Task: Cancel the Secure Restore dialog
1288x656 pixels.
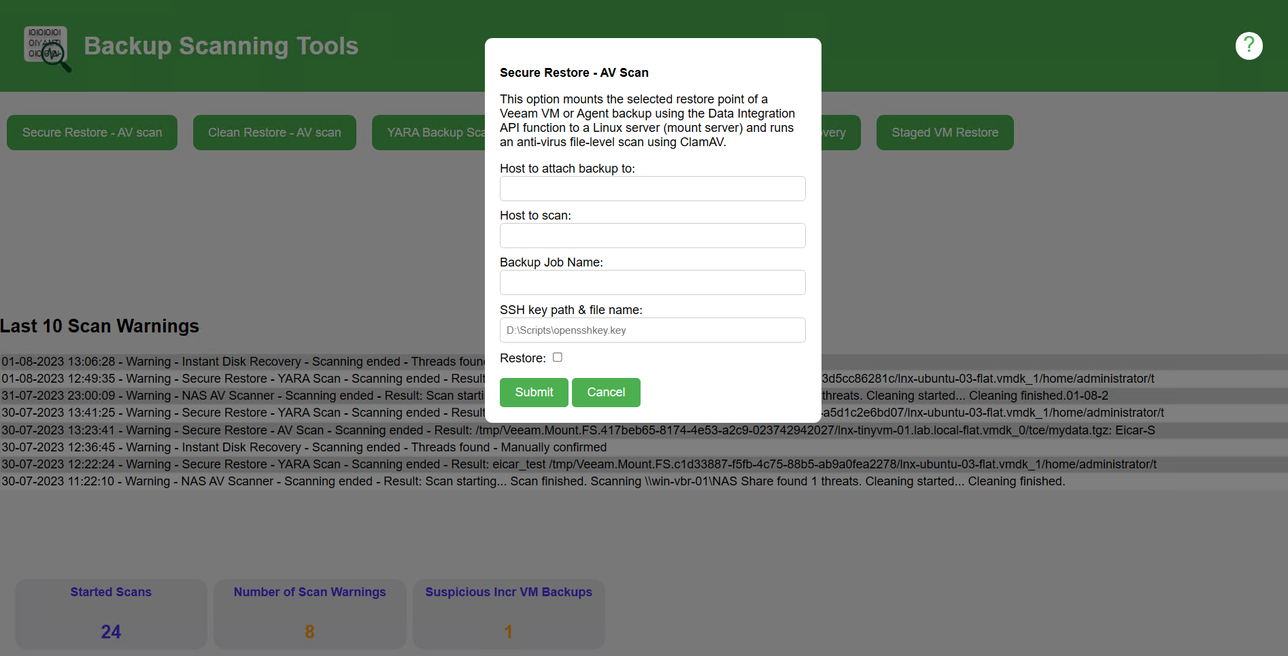Action: (606, 392)
